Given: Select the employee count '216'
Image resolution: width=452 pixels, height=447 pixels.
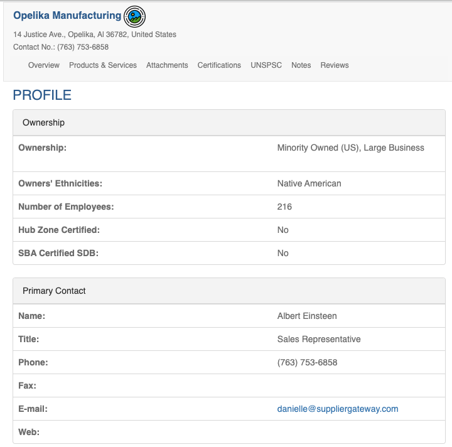Looking at the screenshot, I should (x=284, y=207).
